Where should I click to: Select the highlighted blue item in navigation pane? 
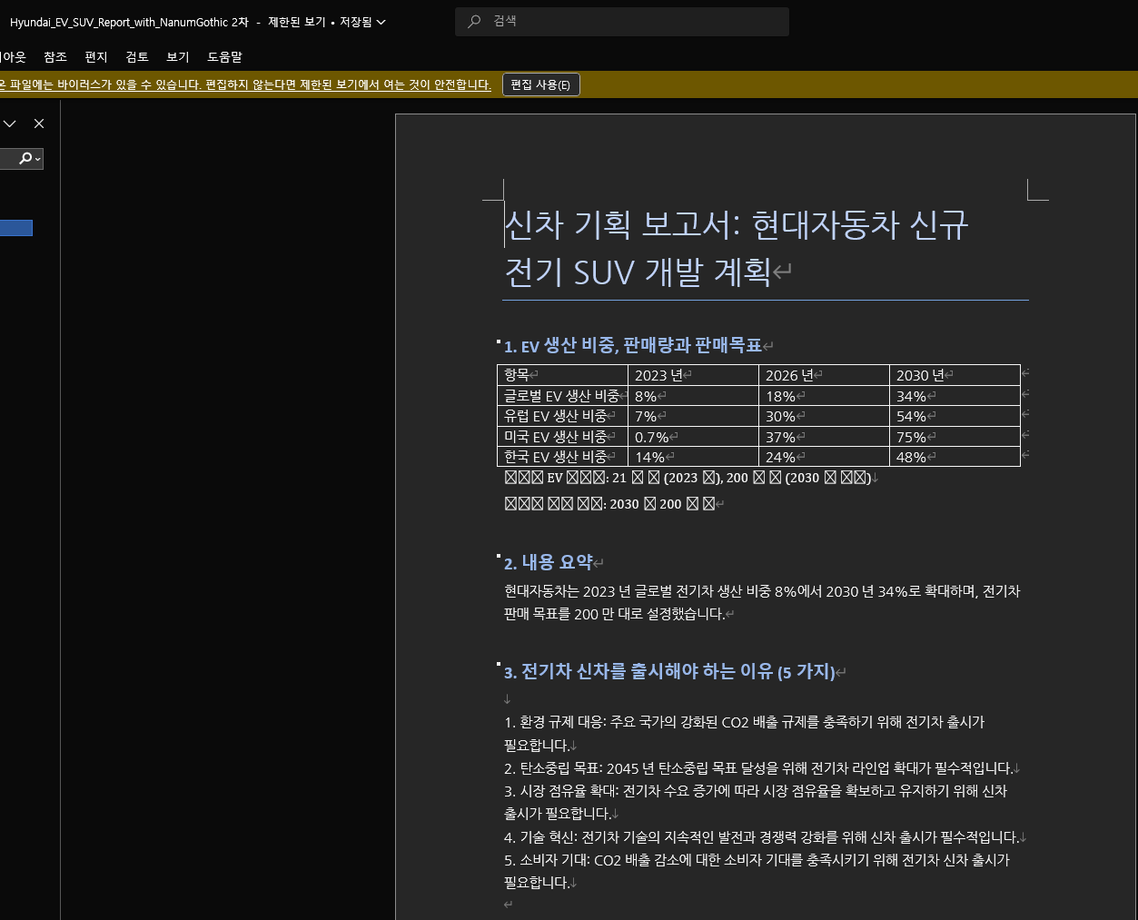click(x=16, y=228)
